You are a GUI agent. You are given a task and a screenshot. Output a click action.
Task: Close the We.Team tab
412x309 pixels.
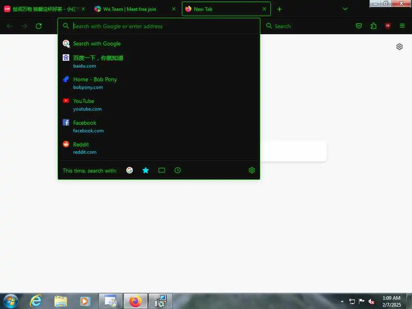click(174, 9)
